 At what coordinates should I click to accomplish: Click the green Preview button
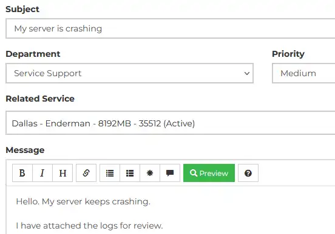(x=209, y=173)
